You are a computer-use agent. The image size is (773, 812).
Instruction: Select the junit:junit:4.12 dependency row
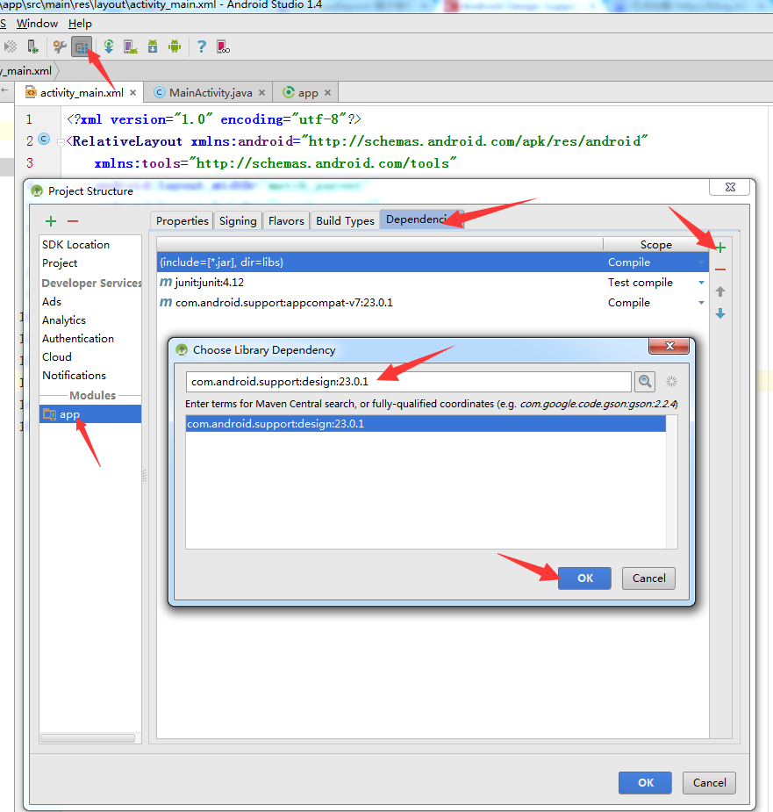coord(433,283)
